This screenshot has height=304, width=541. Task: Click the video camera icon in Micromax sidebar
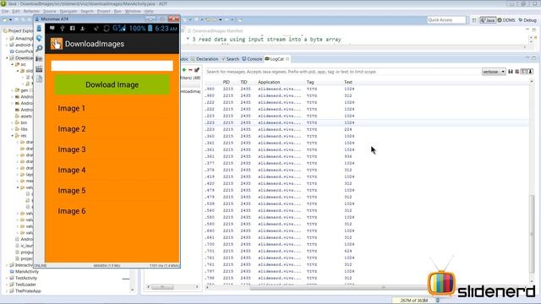(39, 59)
